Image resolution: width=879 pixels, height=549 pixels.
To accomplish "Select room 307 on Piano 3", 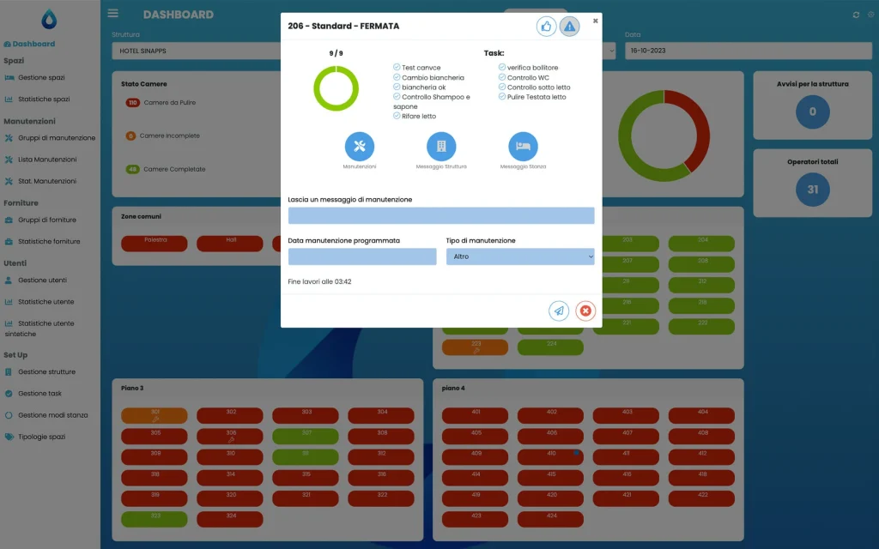I will 306,436.
